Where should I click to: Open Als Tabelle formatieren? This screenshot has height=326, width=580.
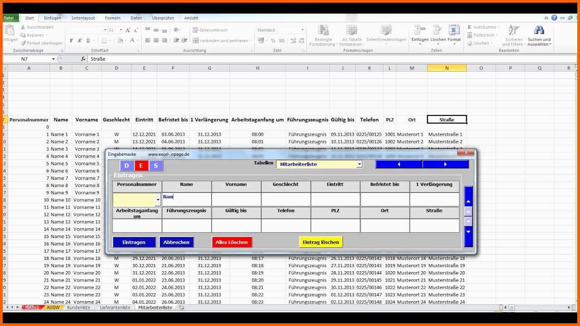352,36
